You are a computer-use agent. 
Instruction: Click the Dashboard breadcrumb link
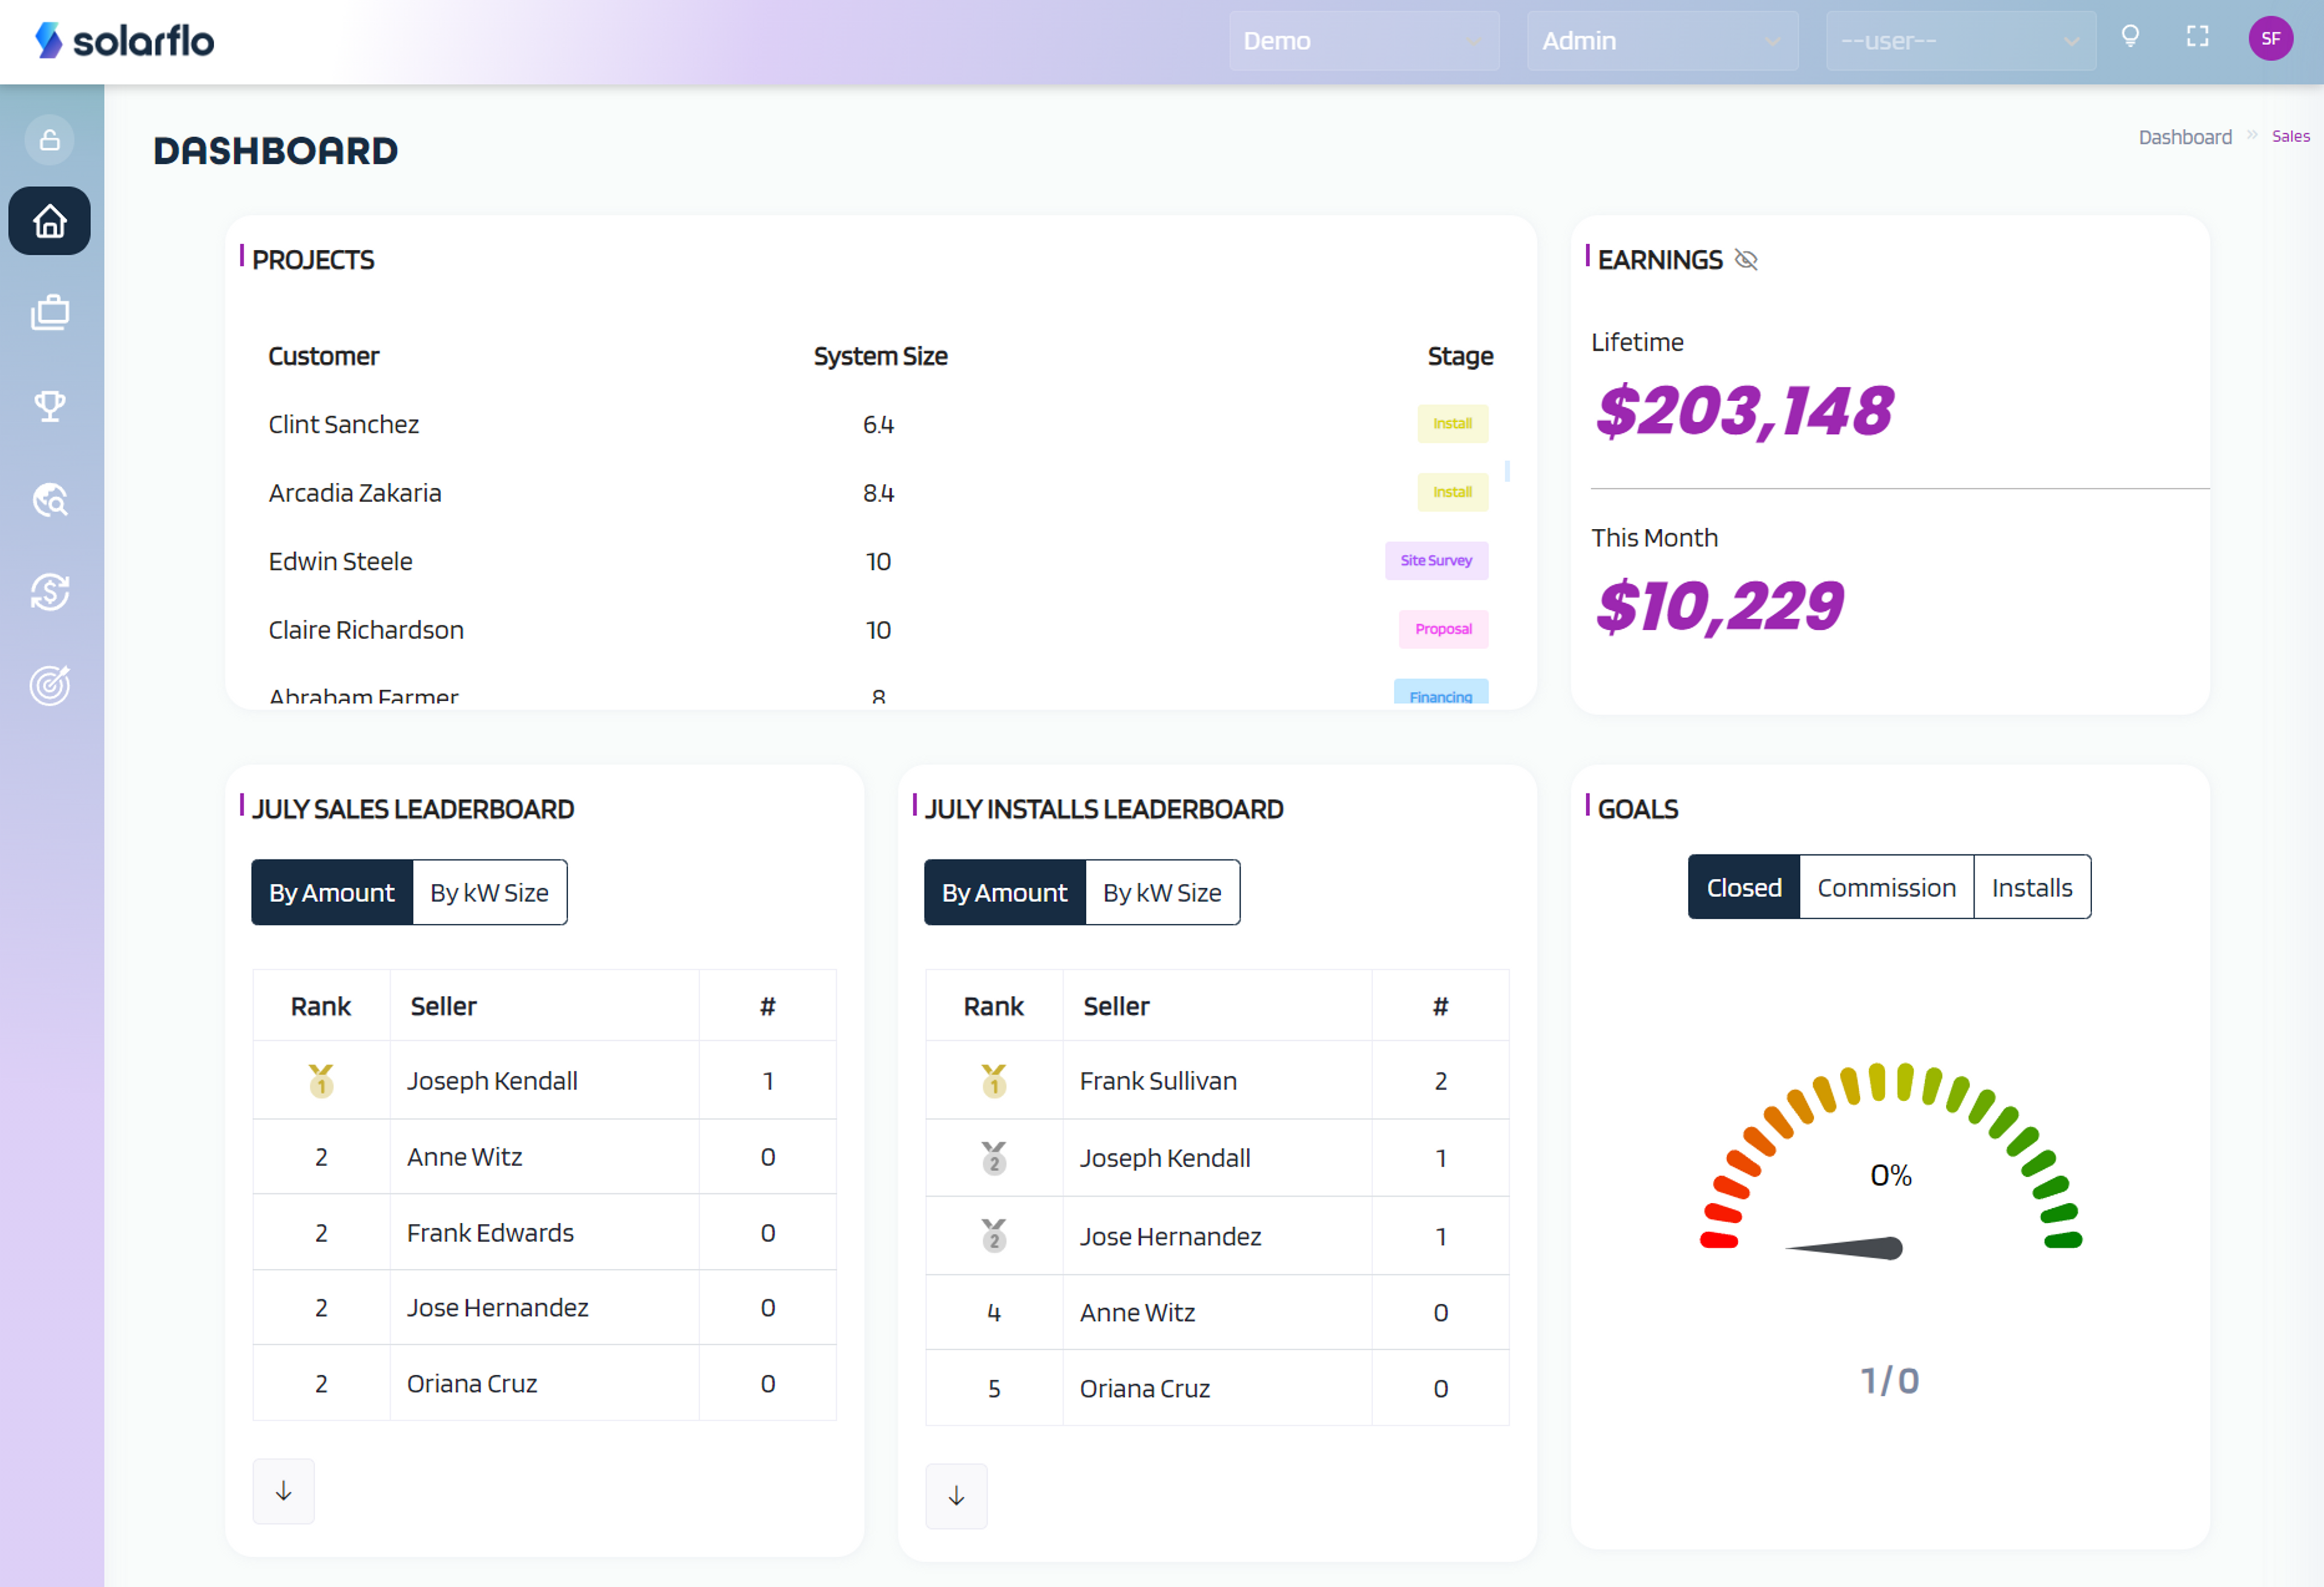pos(2185,137)
